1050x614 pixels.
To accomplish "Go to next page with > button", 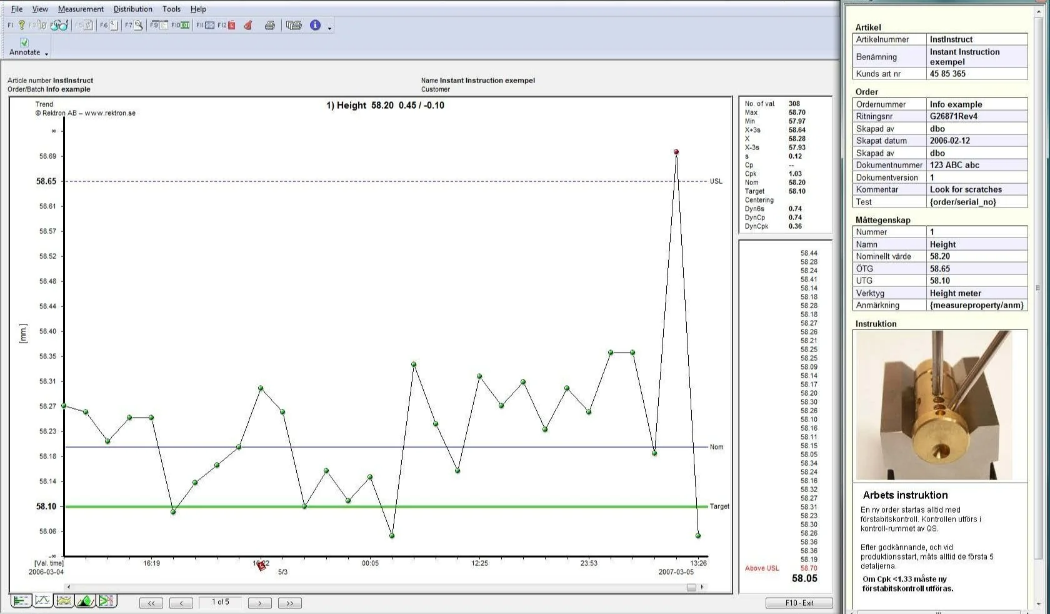I will coord(259,603).
